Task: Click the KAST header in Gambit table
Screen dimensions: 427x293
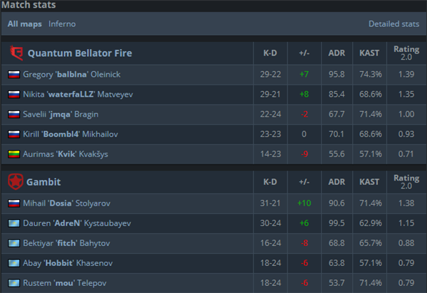Action: (369, 182)
